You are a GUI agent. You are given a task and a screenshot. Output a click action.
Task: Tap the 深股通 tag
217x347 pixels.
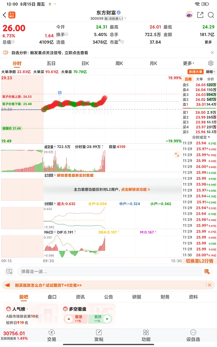[x=114, y=19]
